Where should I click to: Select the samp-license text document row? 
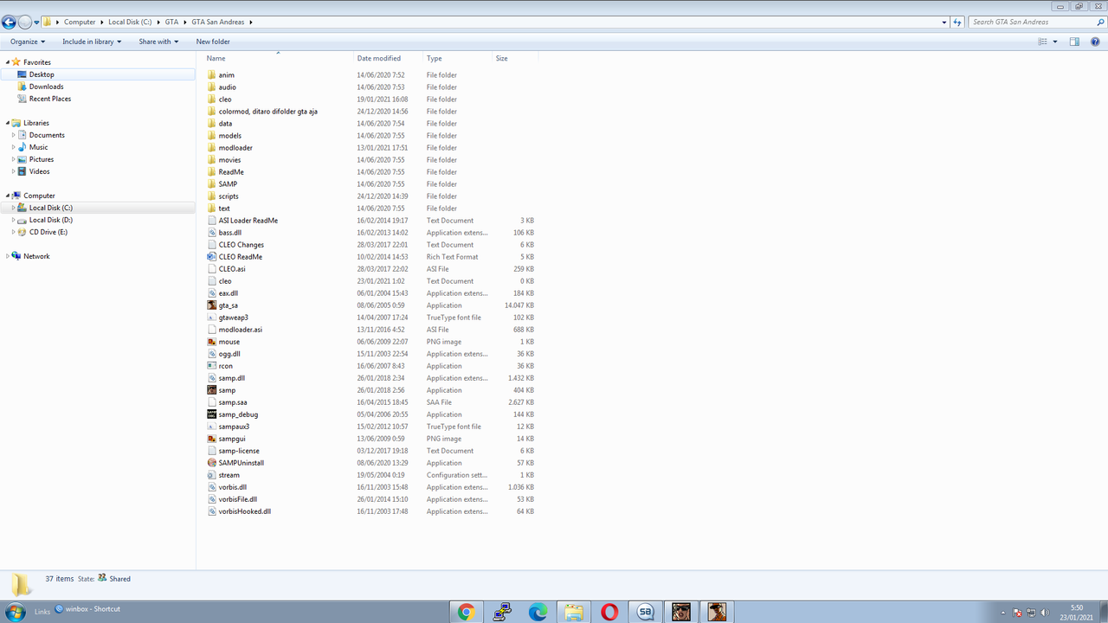[370, 451]
